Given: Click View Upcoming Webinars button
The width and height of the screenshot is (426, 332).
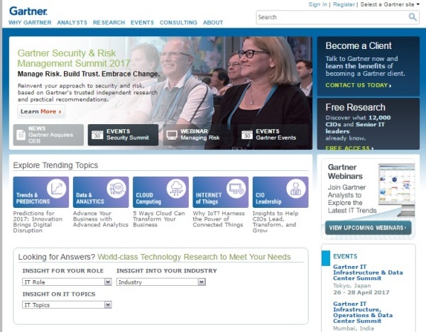Looking at the screenshot, I should click(x=368, y=228).
